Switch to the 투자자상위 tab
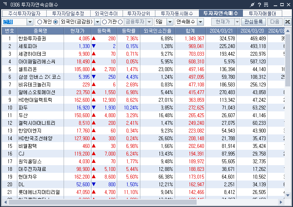 click(139, 13)
